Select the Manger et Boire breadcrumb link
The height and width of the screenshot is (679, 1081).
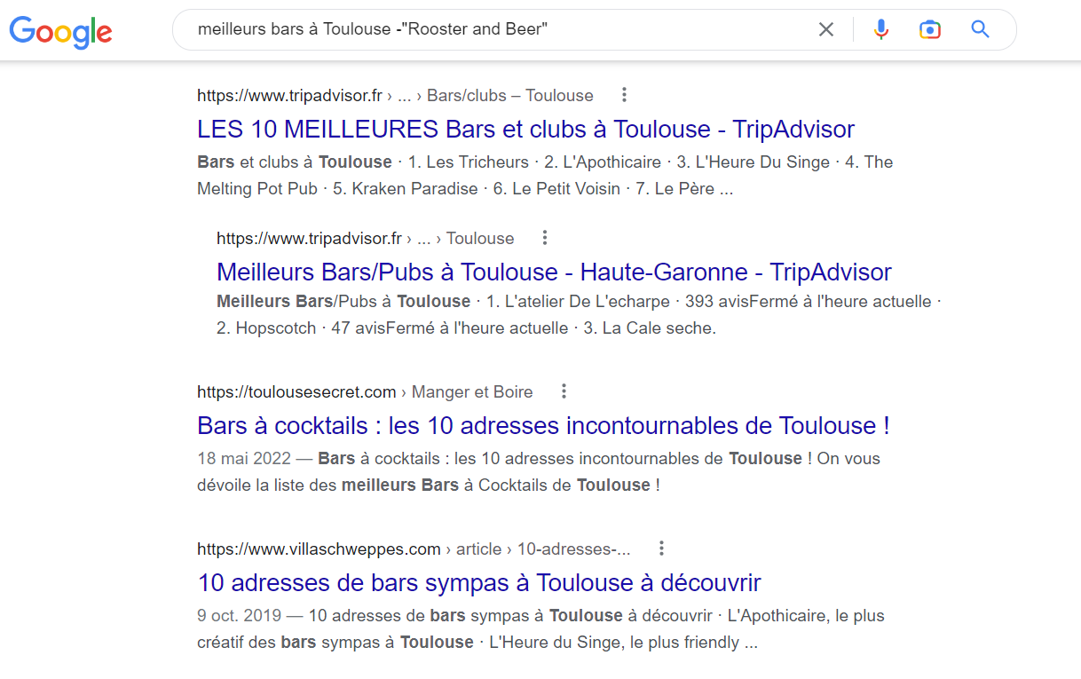click(471, 391)
